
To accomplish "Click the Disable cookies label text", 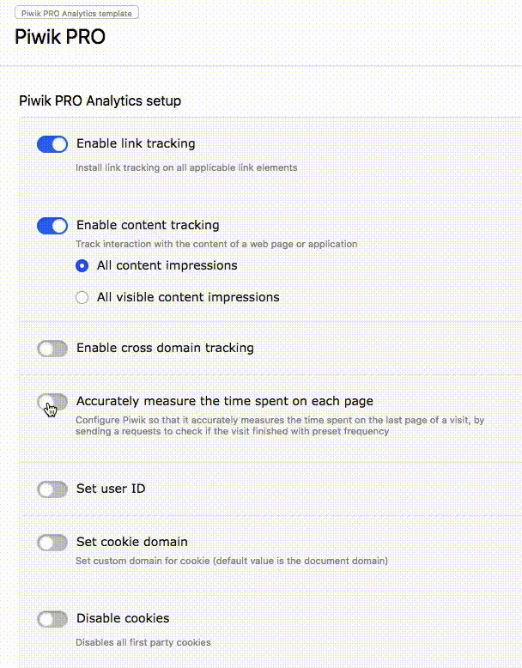I will [123, 618].
